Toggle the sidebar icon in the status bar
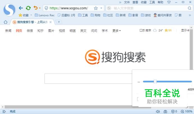The height and width of the screenshot is (114, 194). click(4, 111)
